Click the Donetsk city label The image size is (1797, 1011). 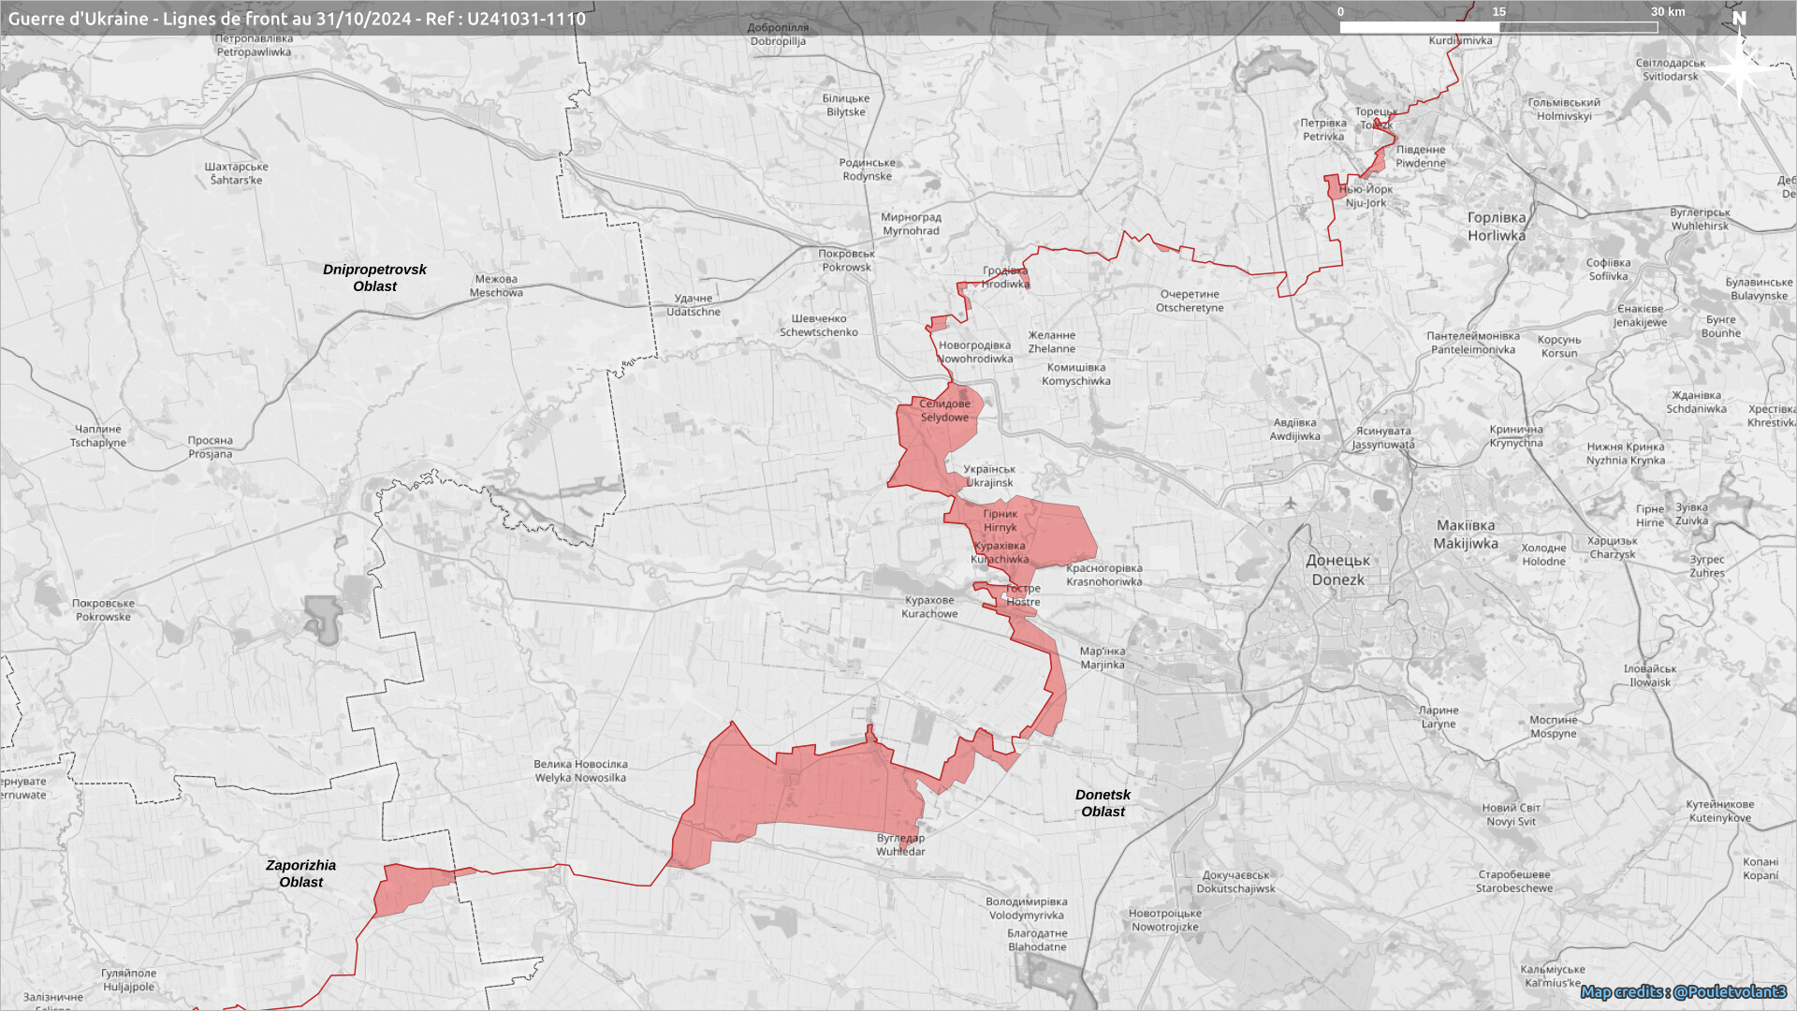[1337, 570]
